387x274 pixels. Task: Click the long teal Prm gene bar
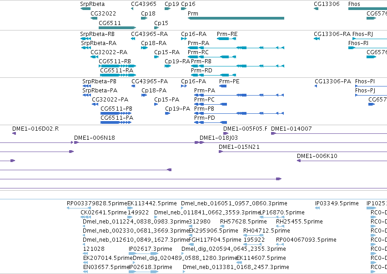click(x=236, y=18)
